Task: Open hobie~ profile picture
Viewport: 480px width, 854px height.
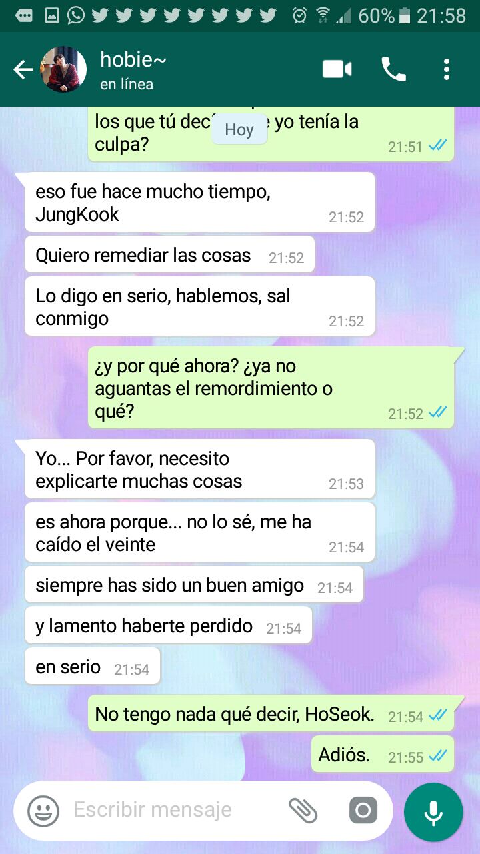Action: click(64, 69)
